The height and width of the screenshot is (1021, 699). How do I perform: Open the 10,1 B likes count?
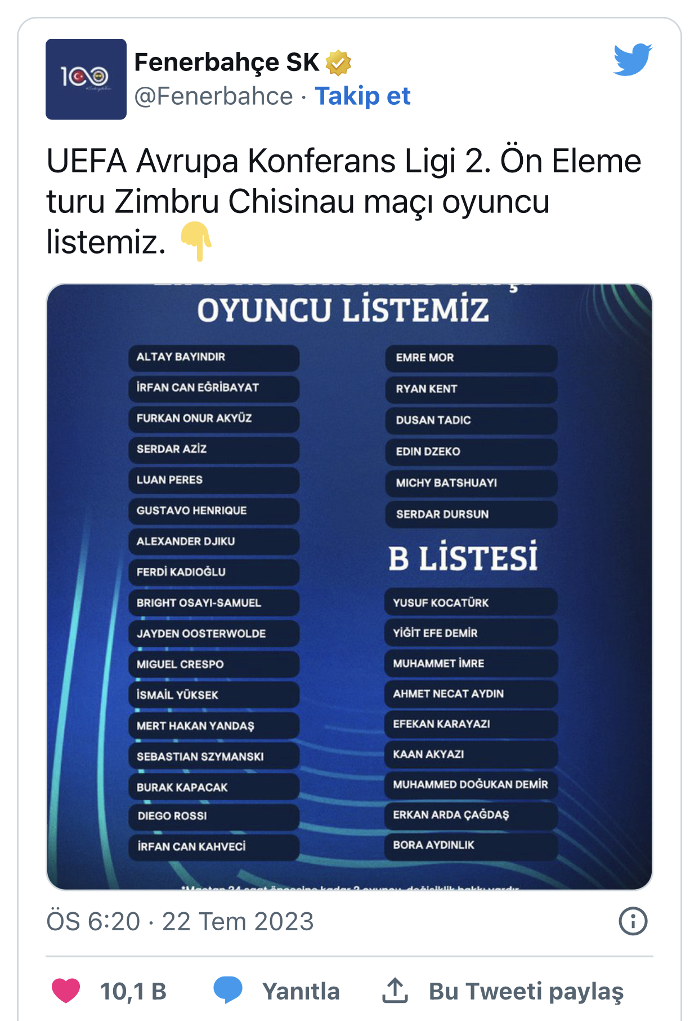pyautogui.click(x=133, y=991)
